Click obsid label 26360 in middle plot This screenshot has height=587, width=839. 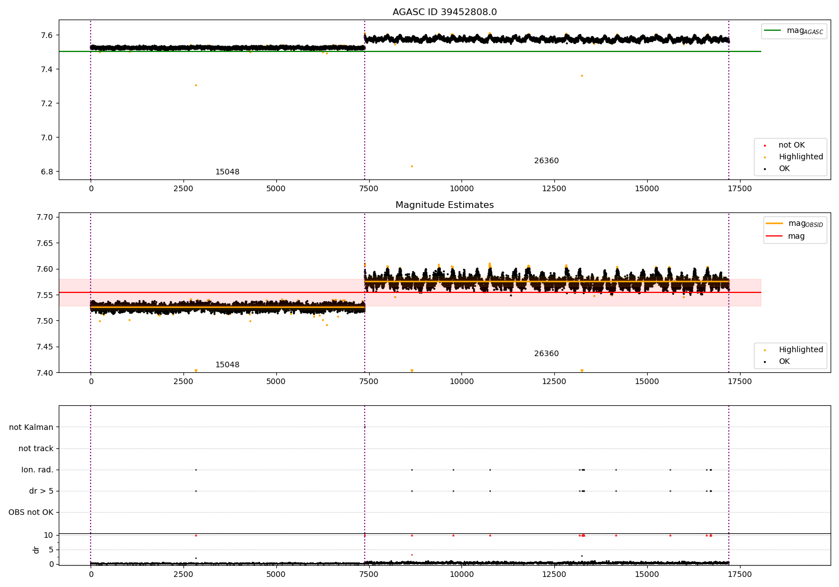pos(546,354)
